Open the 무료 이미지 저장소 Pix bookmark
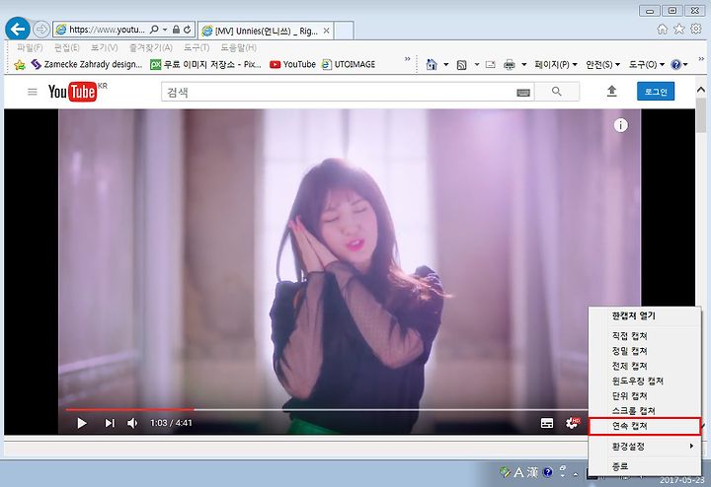The height and width of the screenshot is (487, 711). [x=205, y=65]
